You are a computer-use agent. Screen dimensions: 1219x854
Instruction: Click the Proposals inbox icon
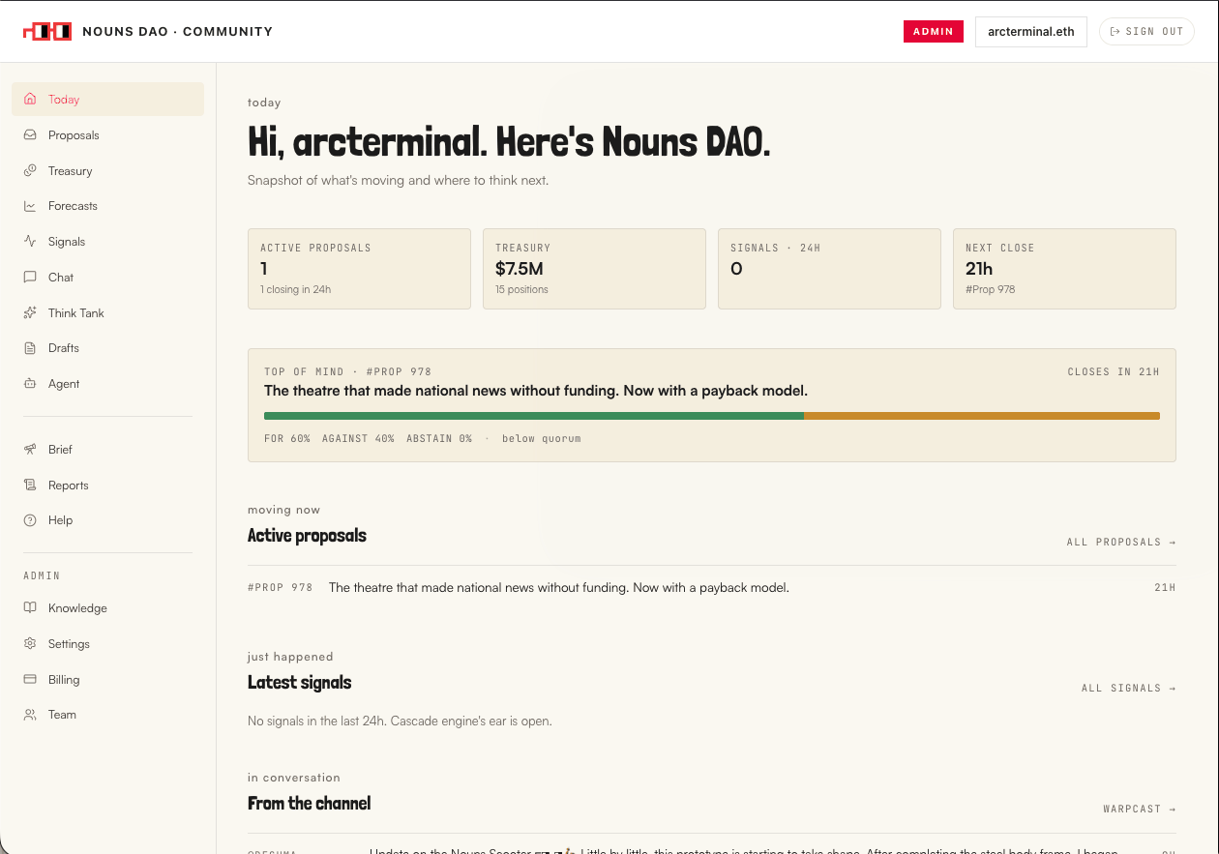[x=30, y=134]
